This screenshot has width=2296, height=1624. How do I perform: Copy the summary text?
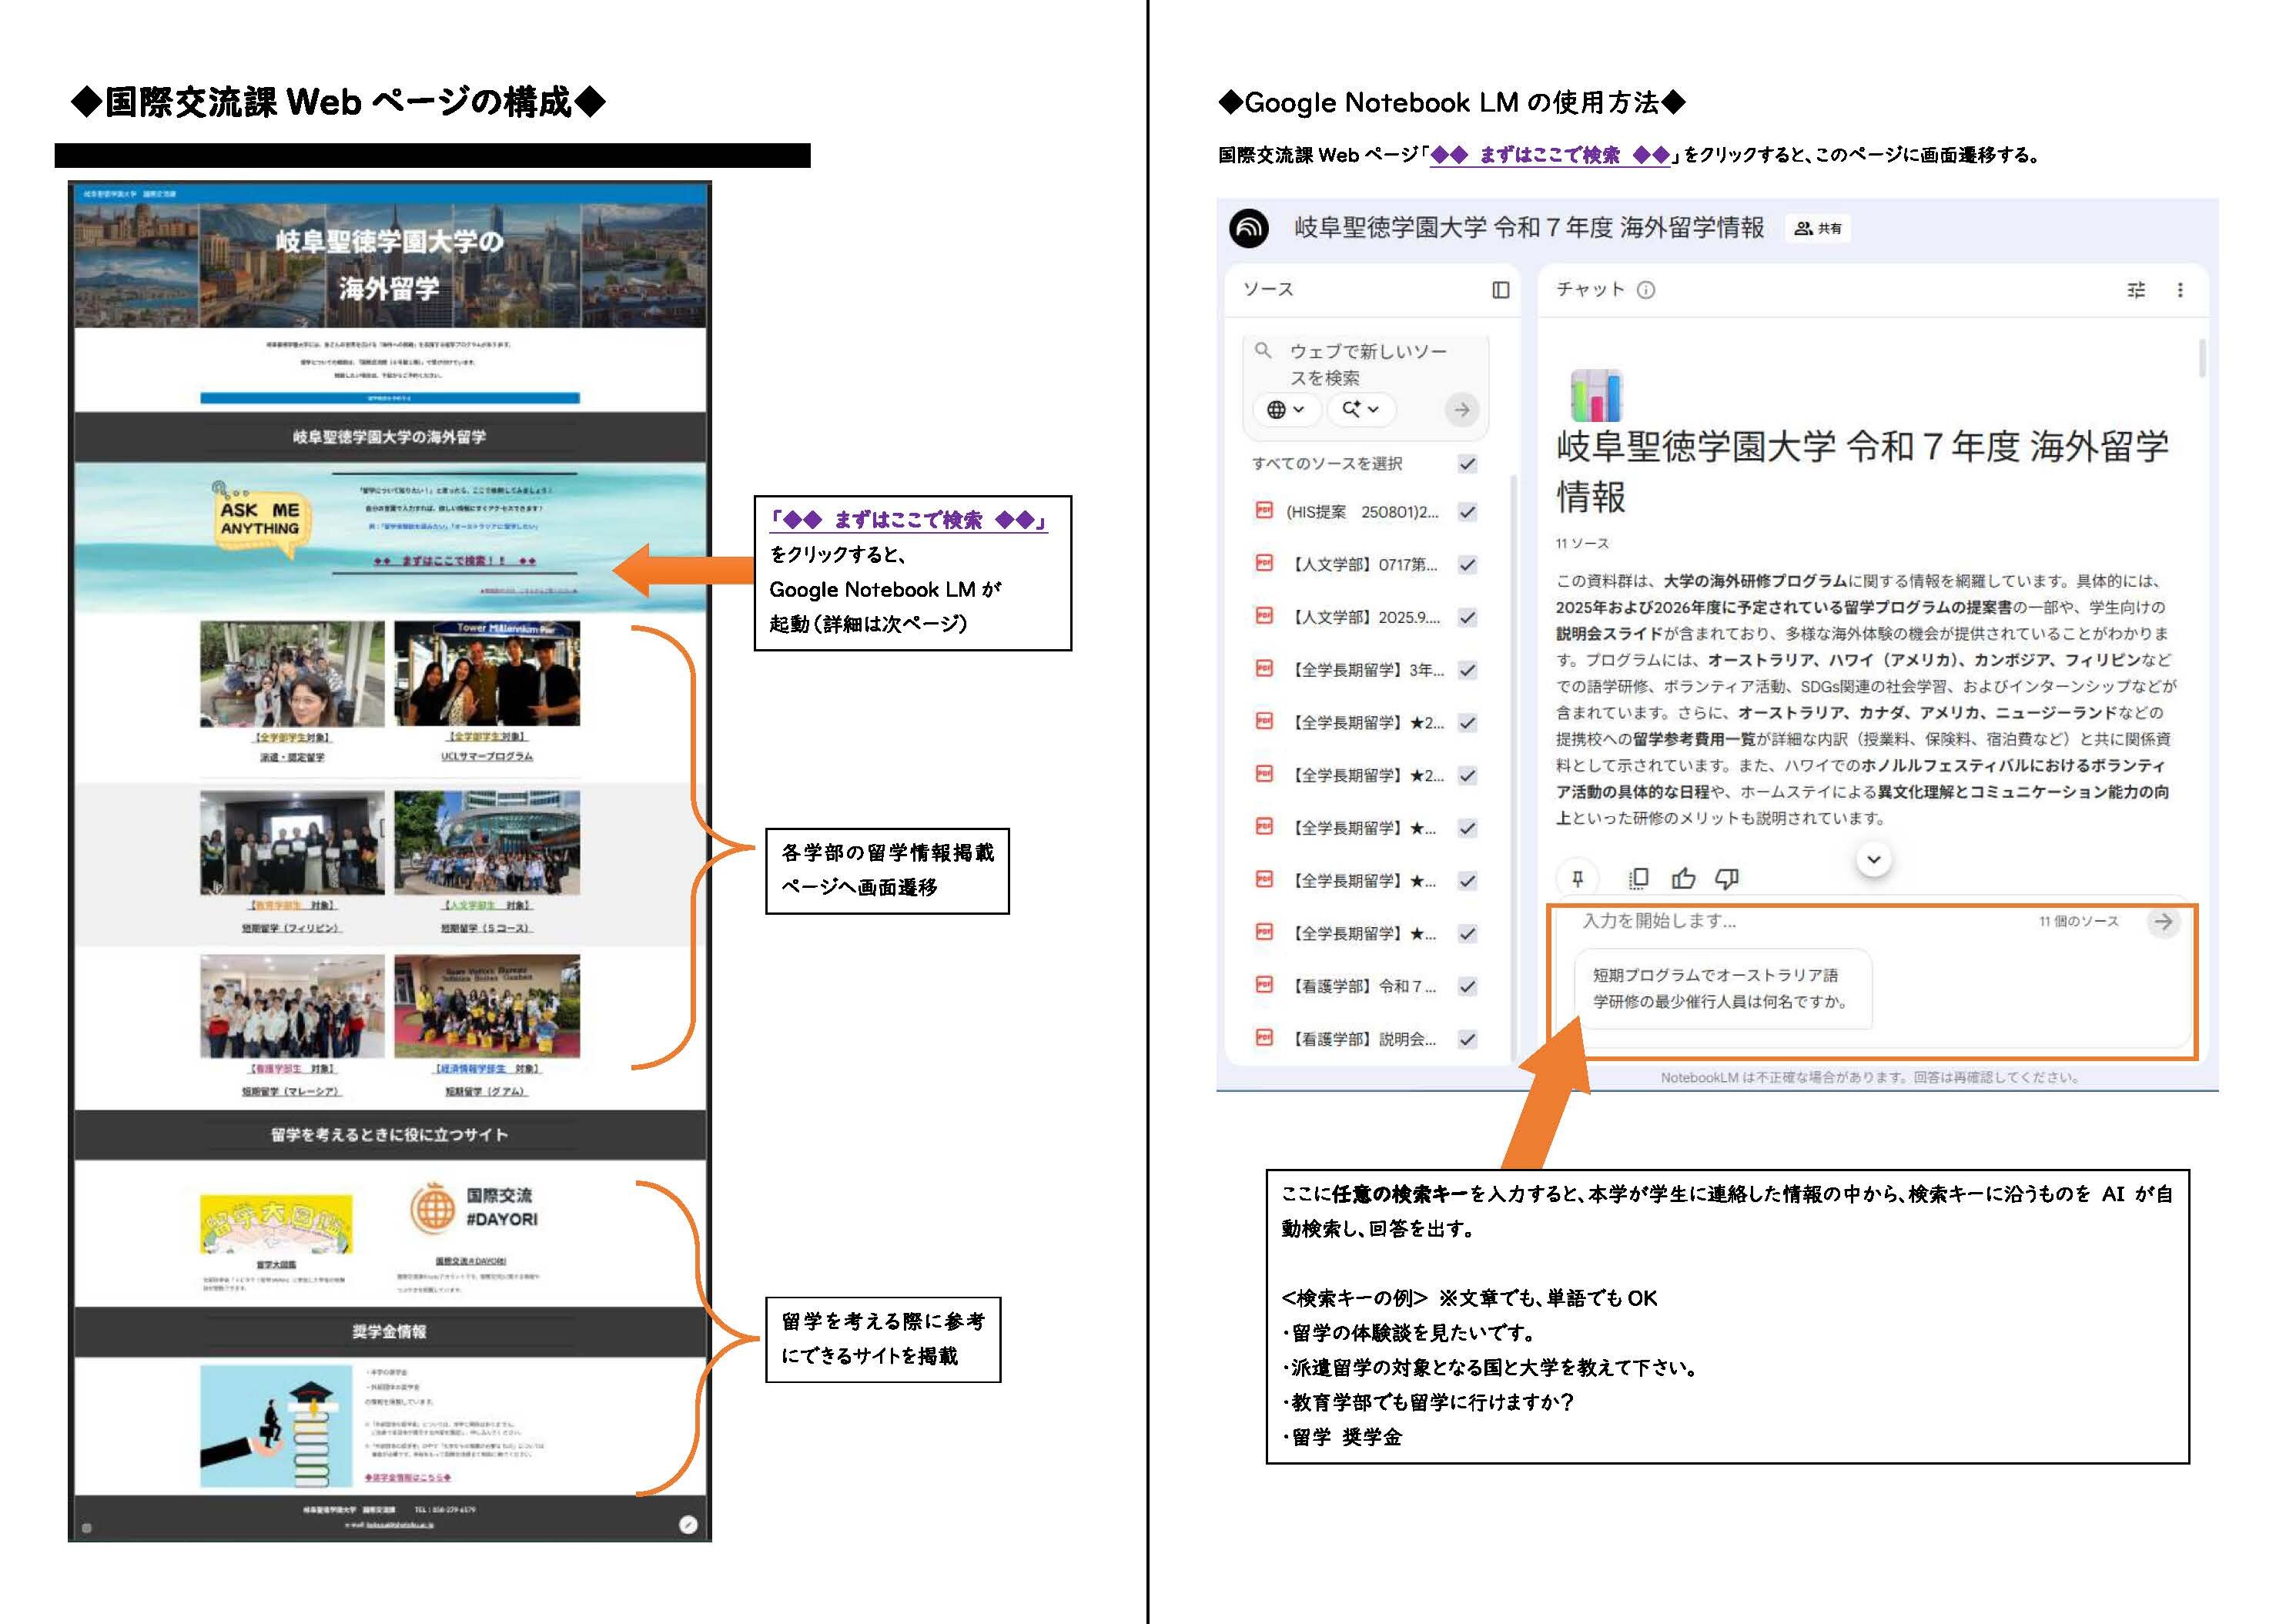coord(1638,879)
